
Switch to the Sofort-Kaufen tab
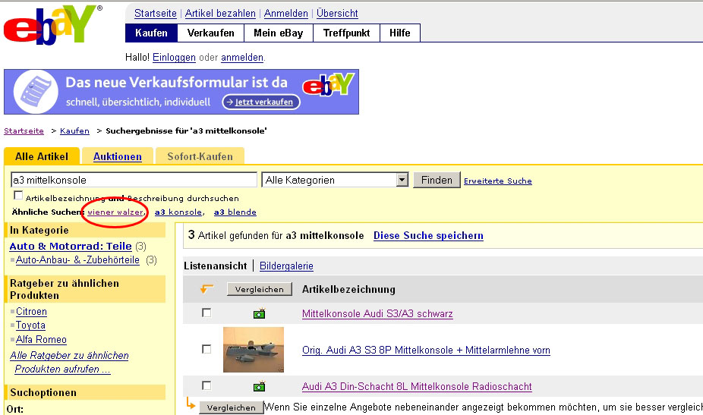click(200, 156)
